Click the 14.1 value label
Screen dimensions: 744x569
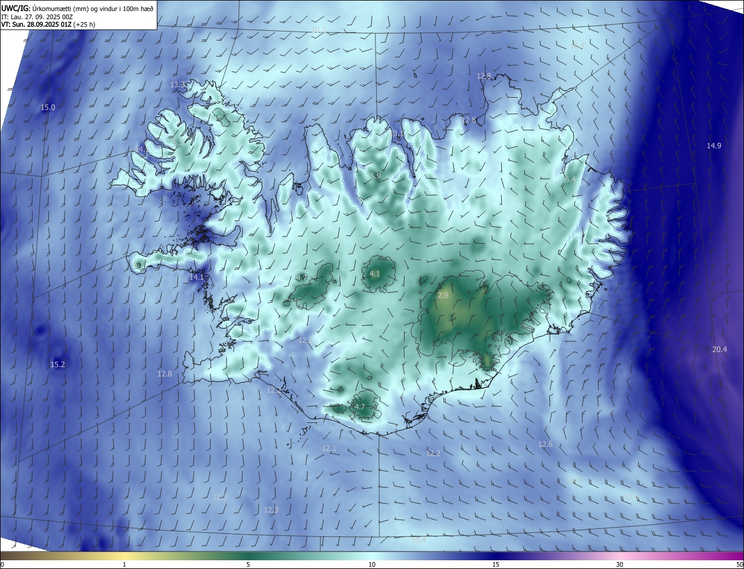pyautogui.click(x=196, y=278)
